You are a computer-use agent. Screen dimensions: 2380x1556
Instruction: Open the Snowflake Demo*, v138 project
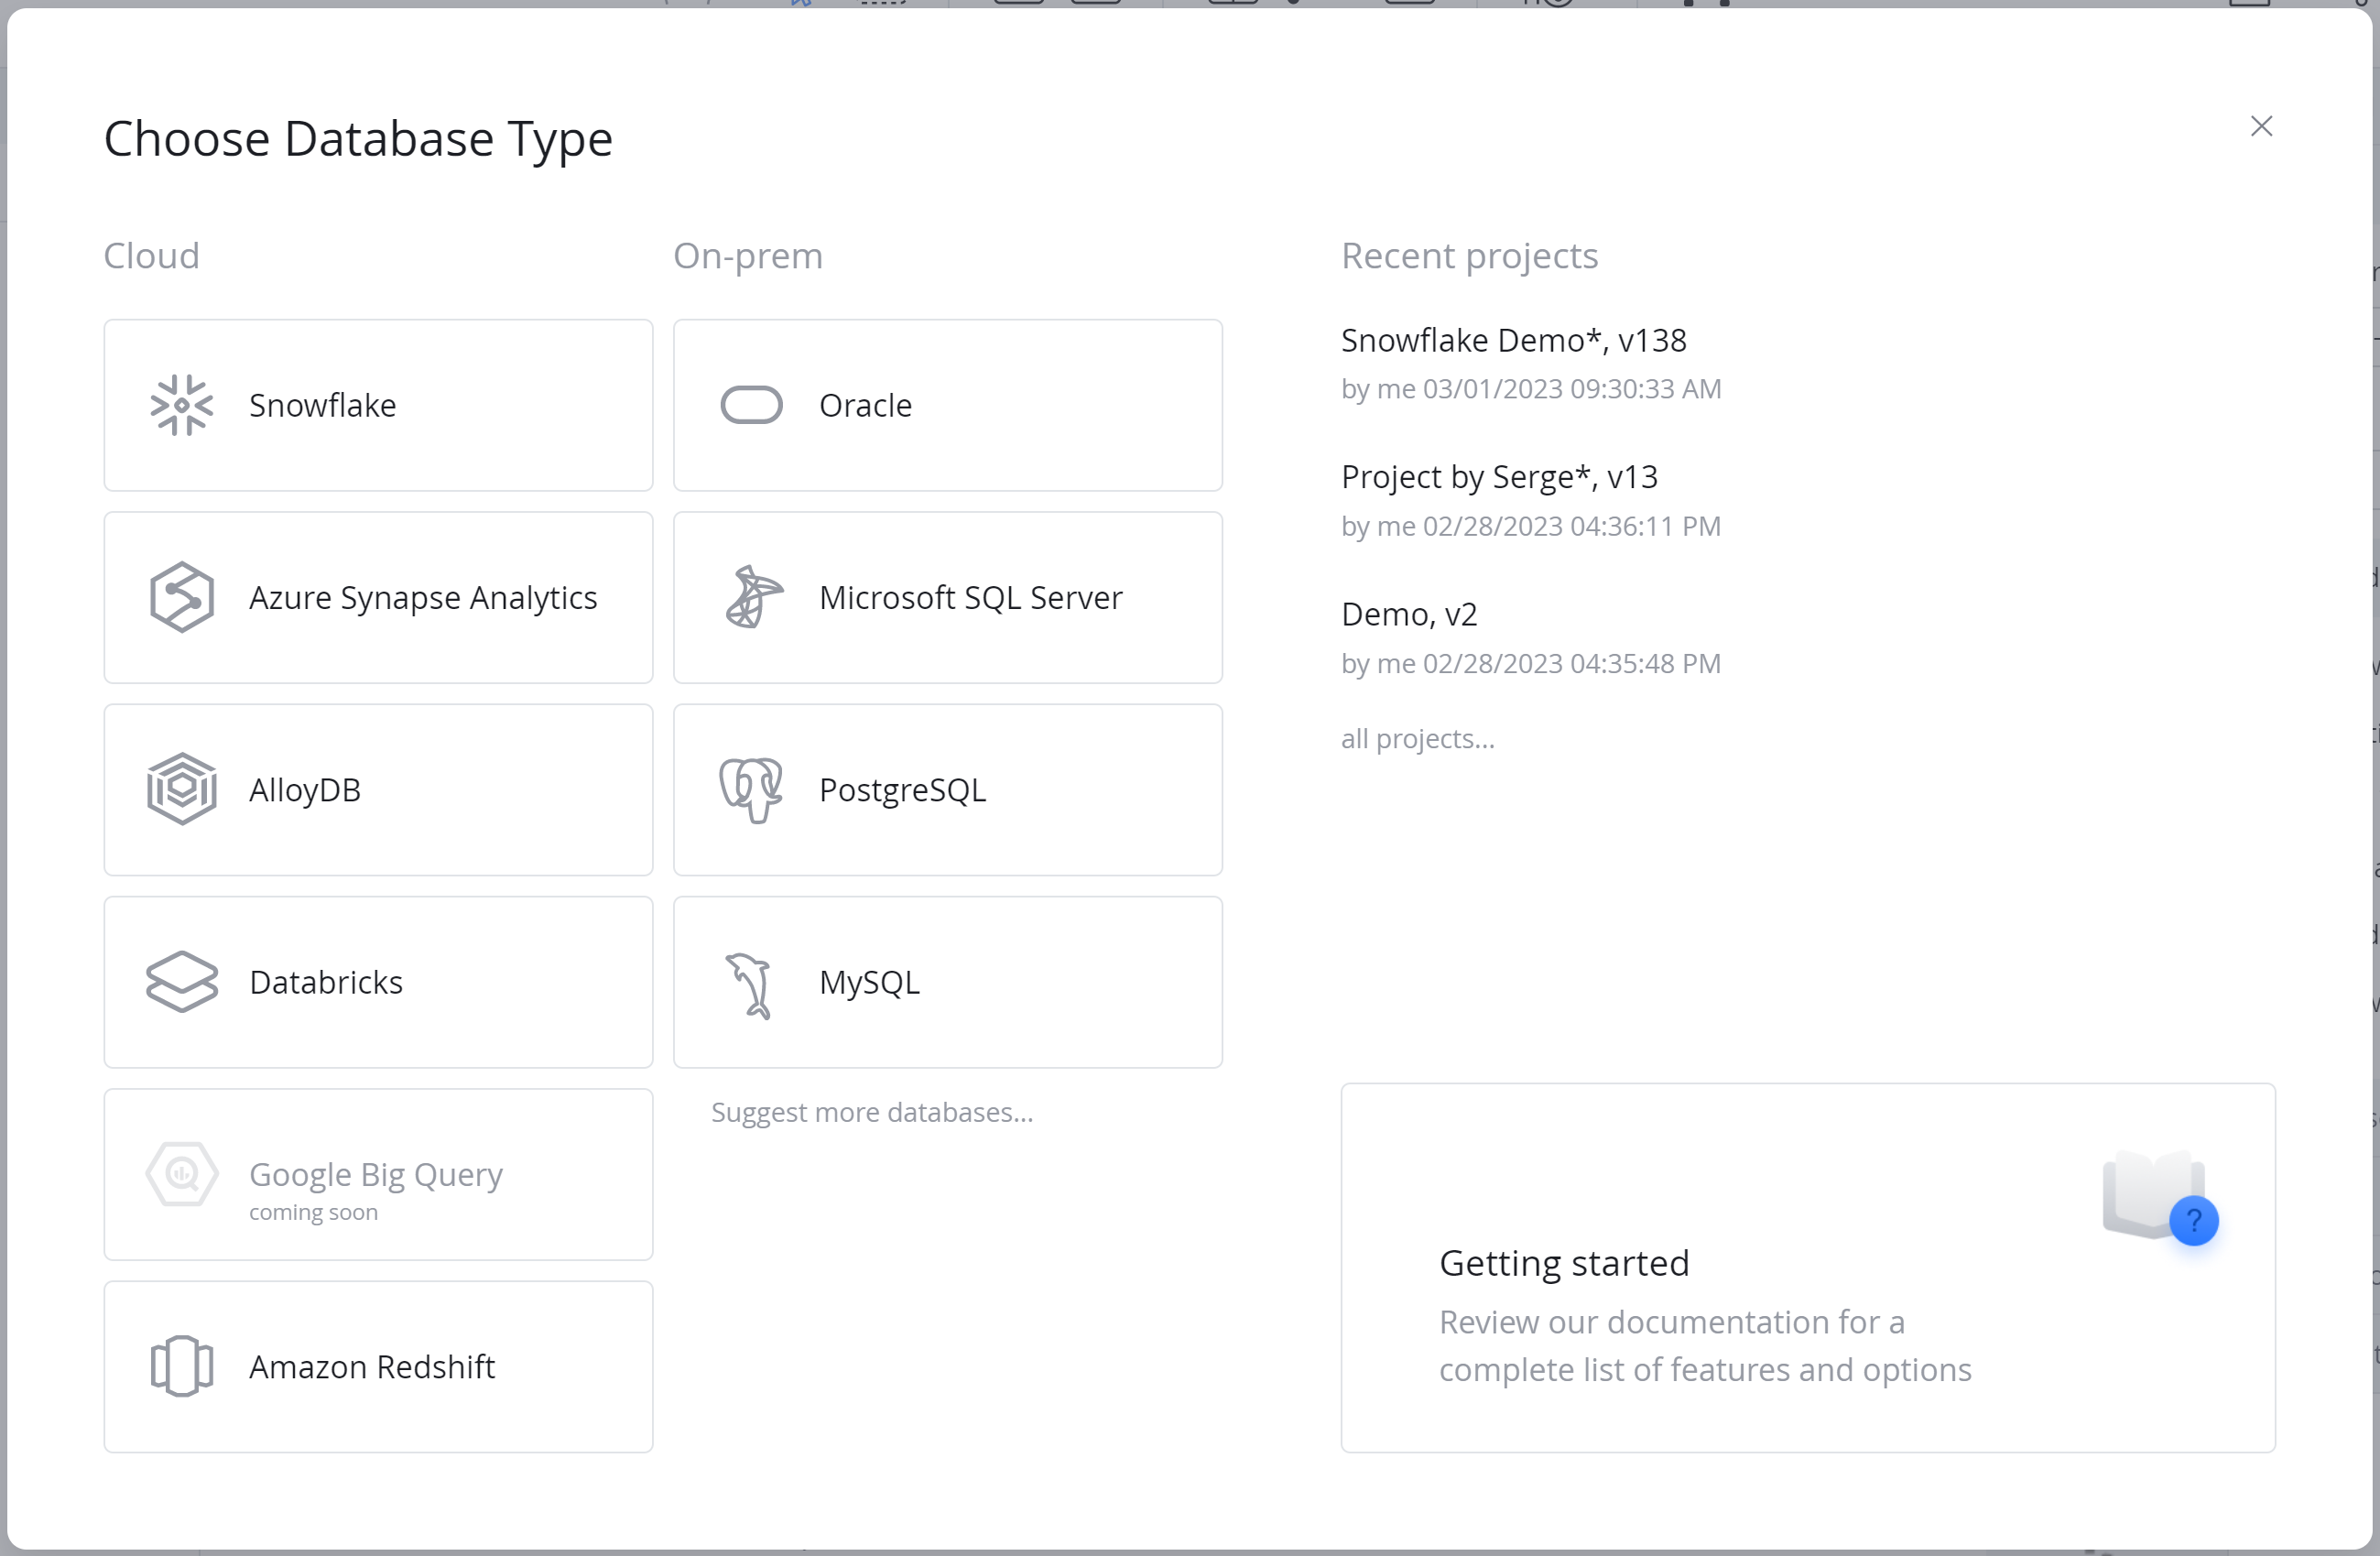point(1514,340)
